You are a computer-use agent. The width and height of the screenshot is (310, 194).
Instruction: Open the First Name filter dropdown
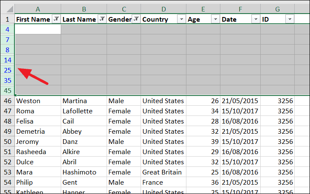tap(56, 19)
